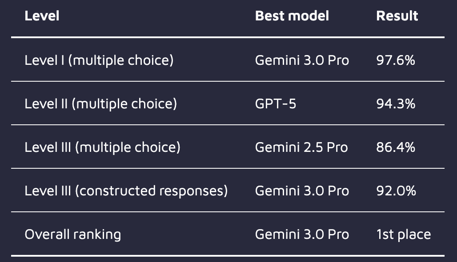Click the Level III (constructed responses) cell

[126, 191]
